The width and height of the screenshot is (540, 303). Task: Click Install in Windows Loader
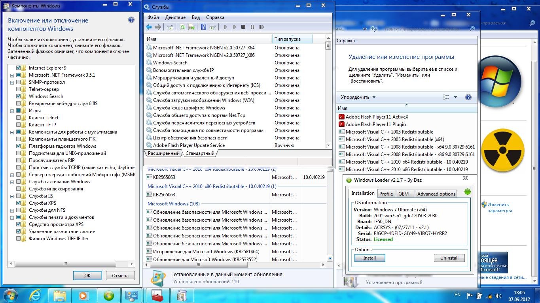point(369,258)
